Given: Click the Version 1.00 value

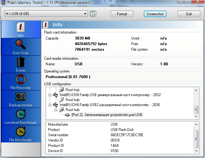Looking at the screenshot, I should click(x=164, y=64).
